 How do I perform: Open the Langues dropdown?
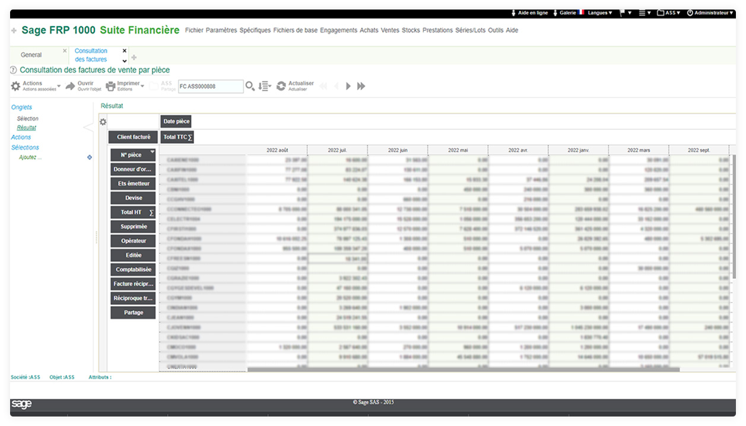tap(600, 13)
